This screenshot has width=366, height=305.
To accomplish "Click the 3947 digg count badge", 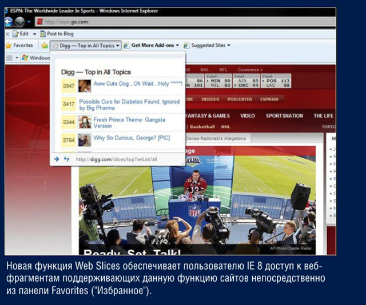I will (69, 86).
